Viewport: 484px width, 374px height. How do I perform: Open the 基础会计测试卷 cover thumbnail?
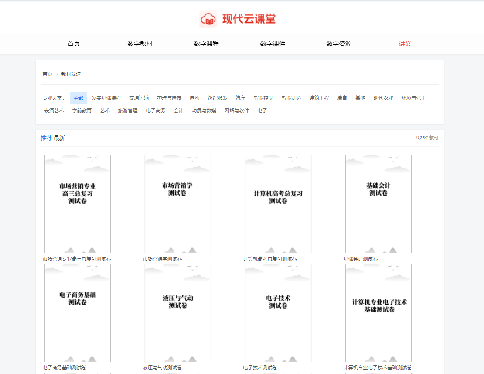click(378, 204)
